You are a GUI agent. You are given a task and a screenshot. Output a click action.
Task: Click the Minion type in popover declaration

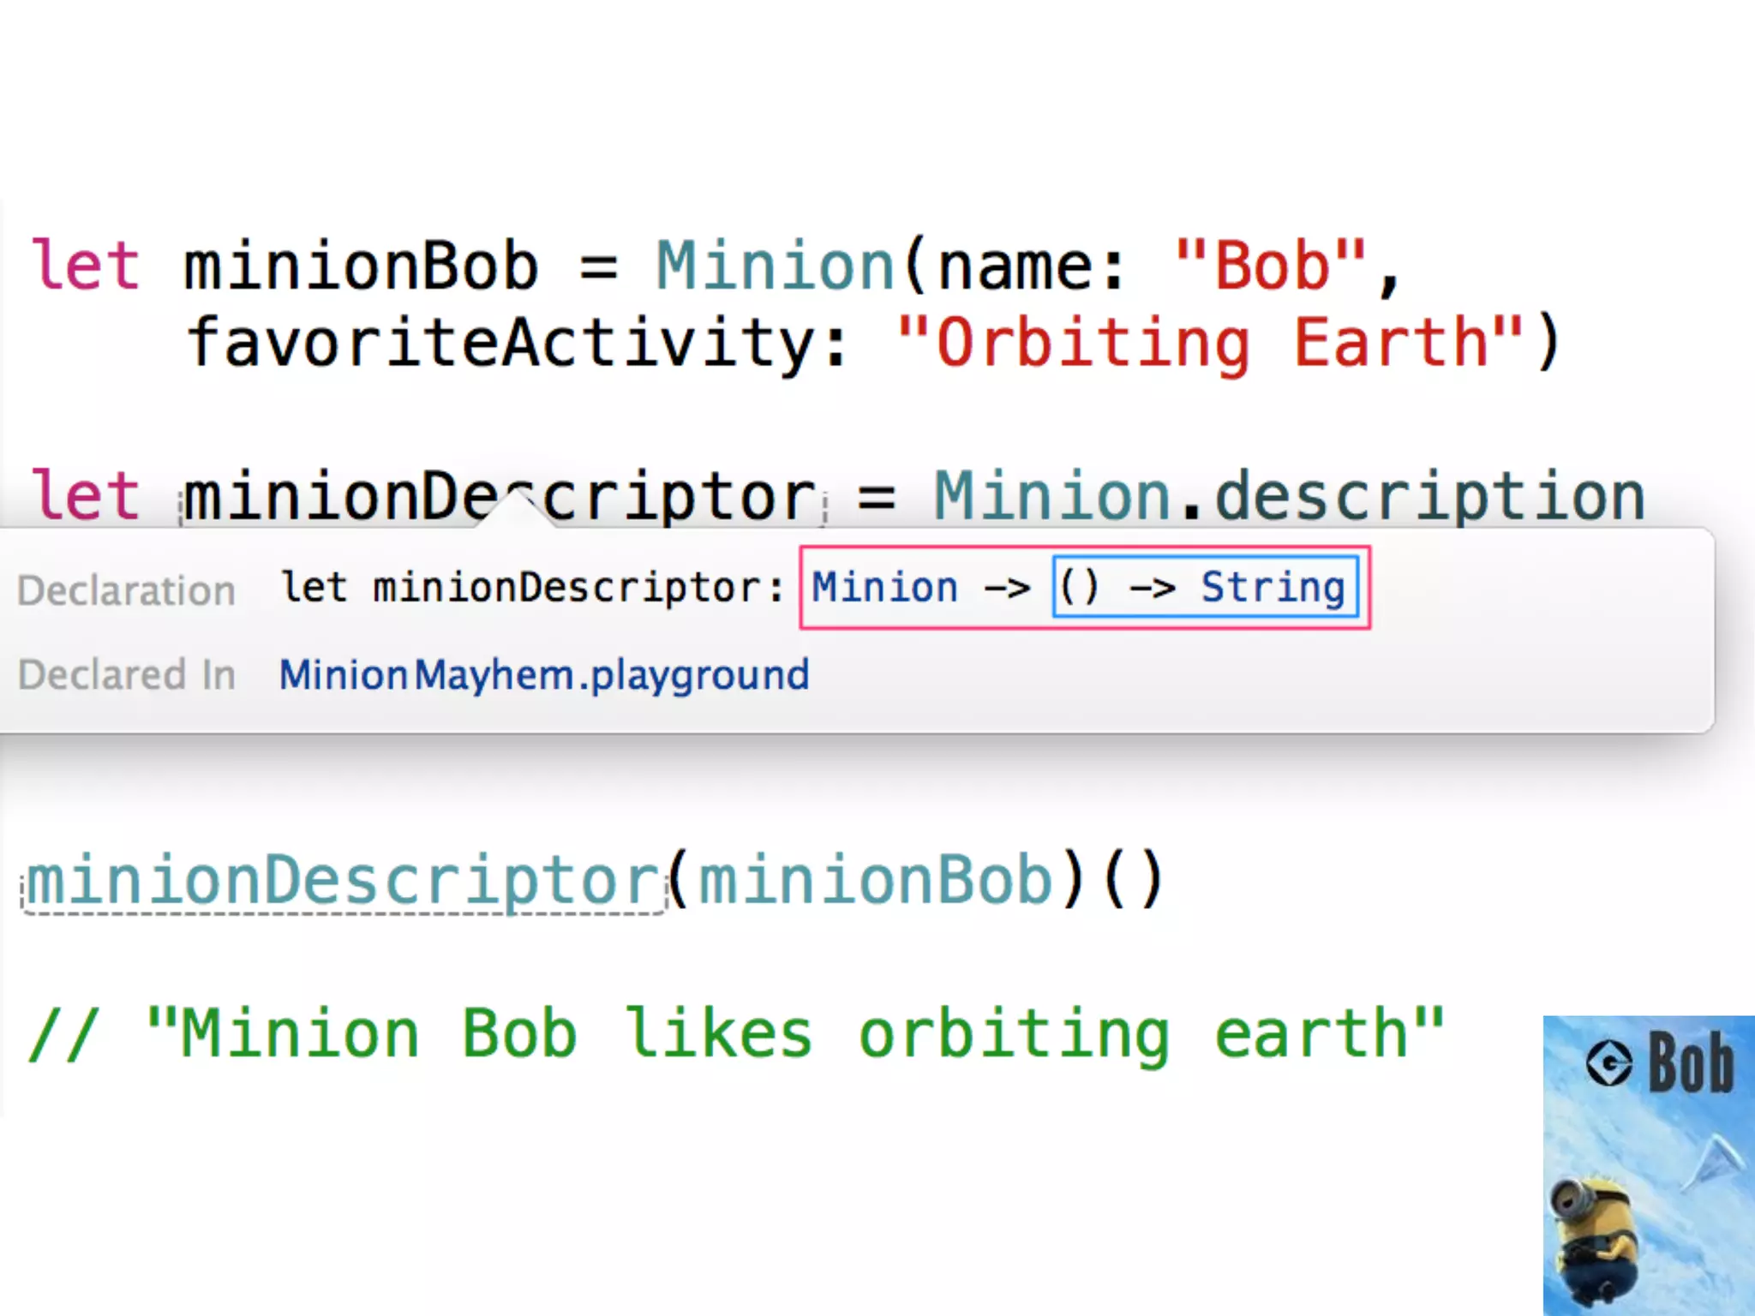(884, 588)
